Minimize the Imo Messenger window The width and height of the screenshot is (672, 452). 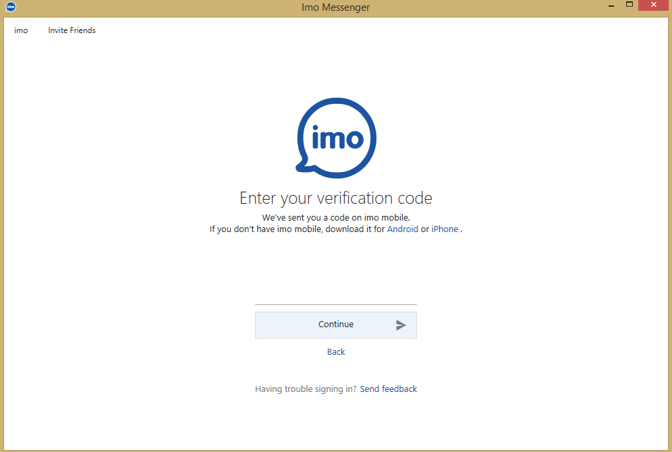(x=611, y=6)
